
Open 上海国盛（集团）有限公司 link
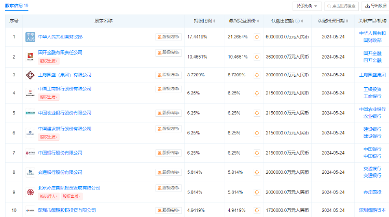[x=64, y=75]
